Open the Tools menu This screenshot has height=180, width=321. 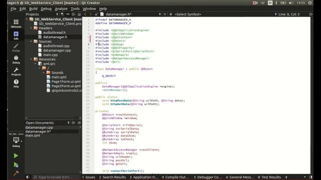point(75,8)
